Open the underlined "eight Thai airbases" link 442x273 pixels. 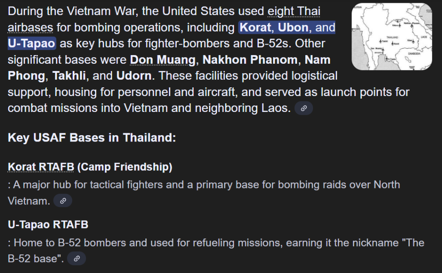(294, 11)
